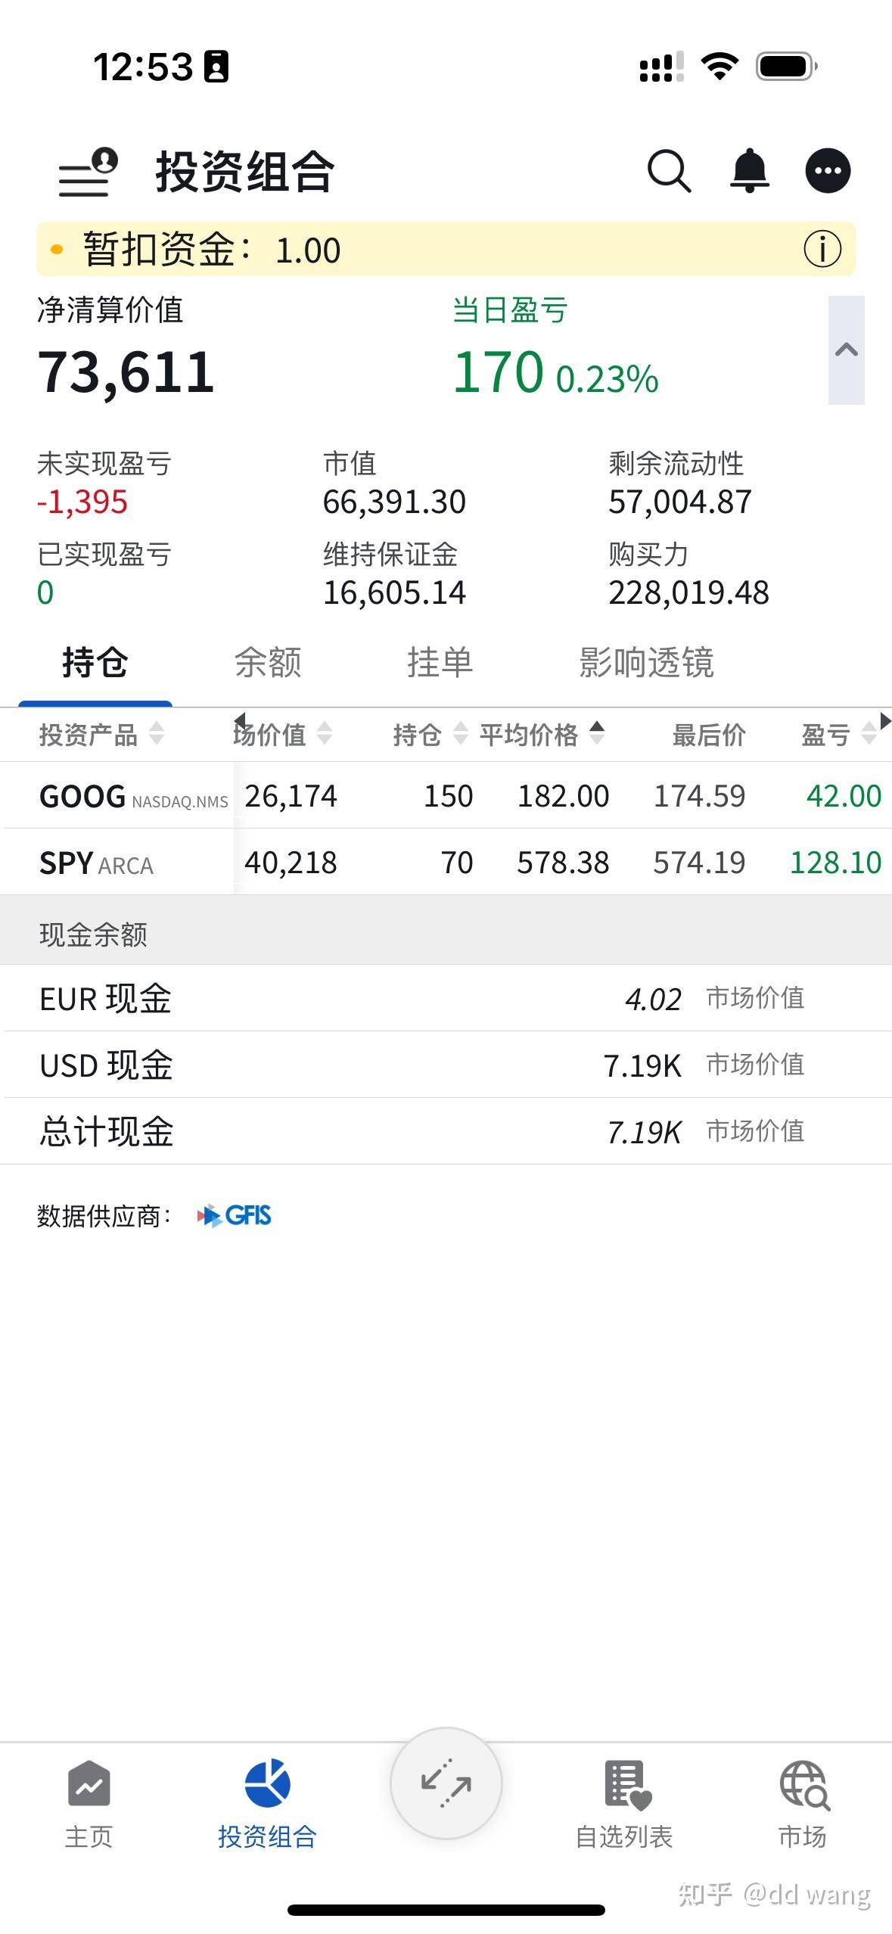Tap the central trade arrows button
The height and width of the screenshot is (1934, 892).
coord(446,1783)
